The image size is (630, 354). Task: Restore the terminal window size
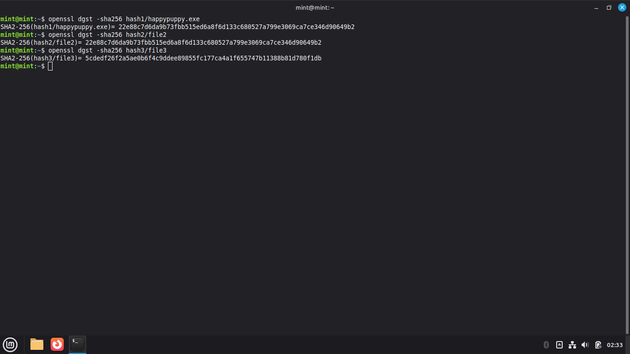[x=609, y=7]
